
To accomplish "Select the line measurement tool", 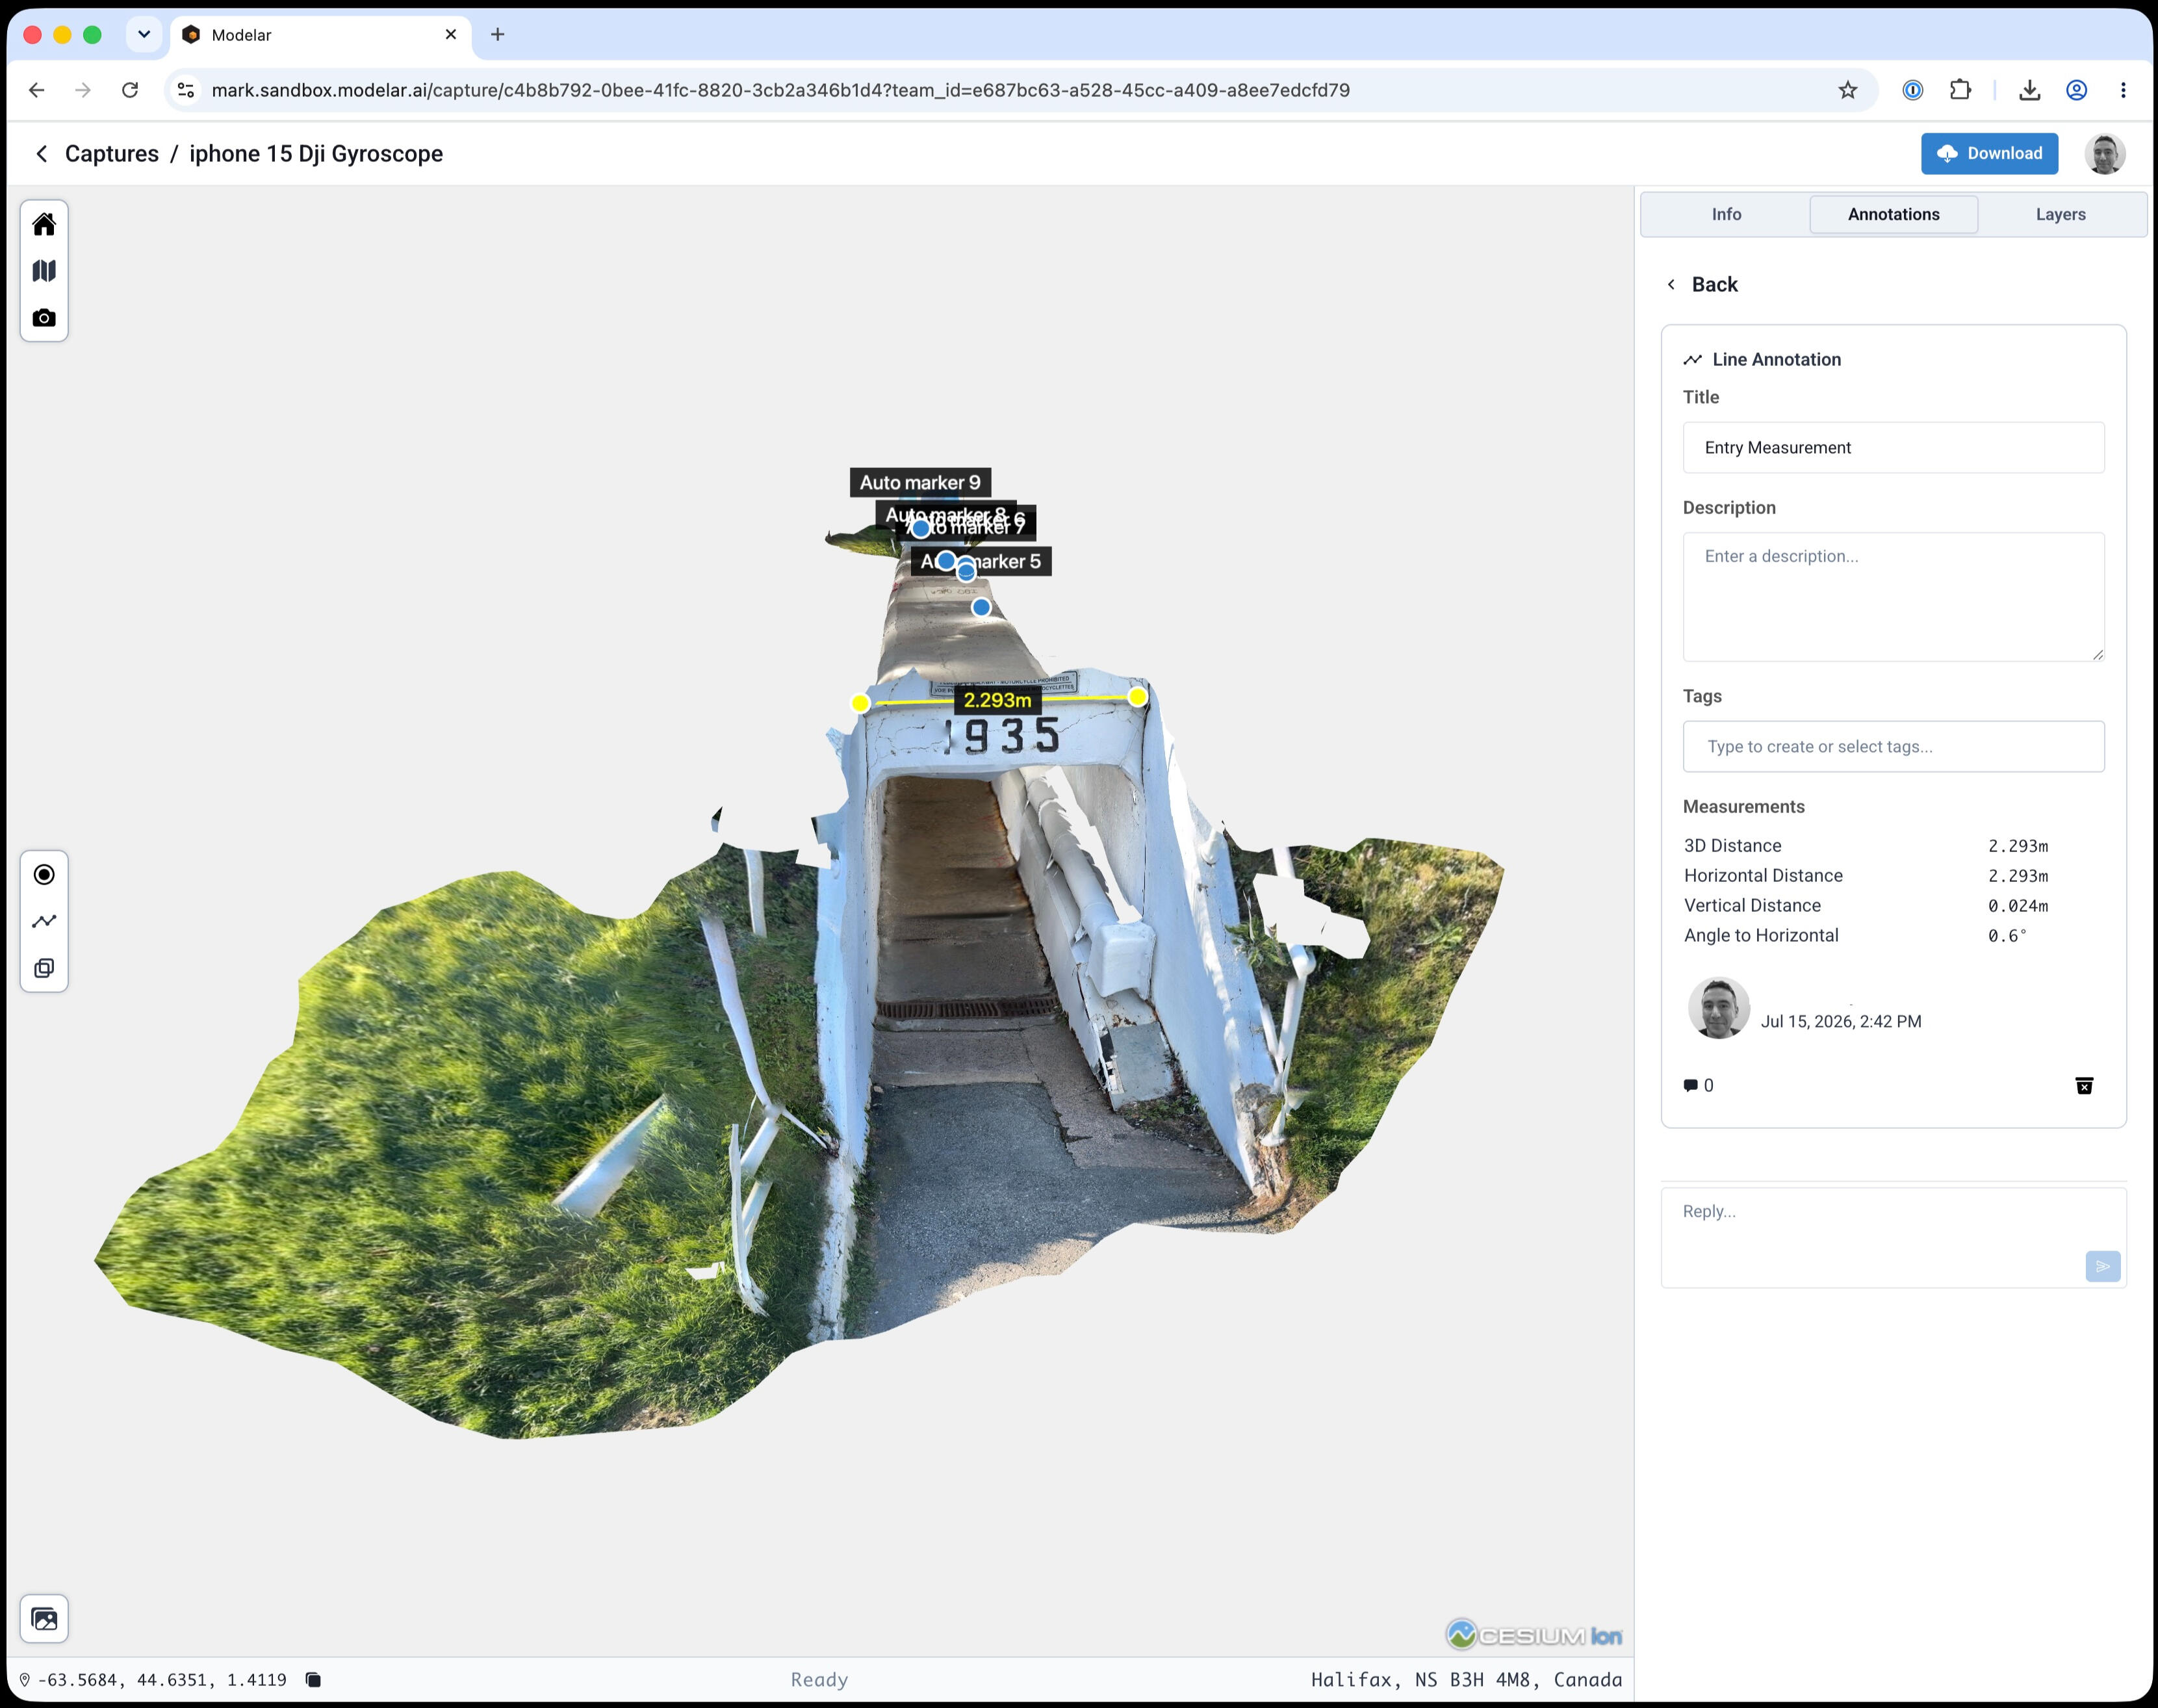I will tap(44, 921).
